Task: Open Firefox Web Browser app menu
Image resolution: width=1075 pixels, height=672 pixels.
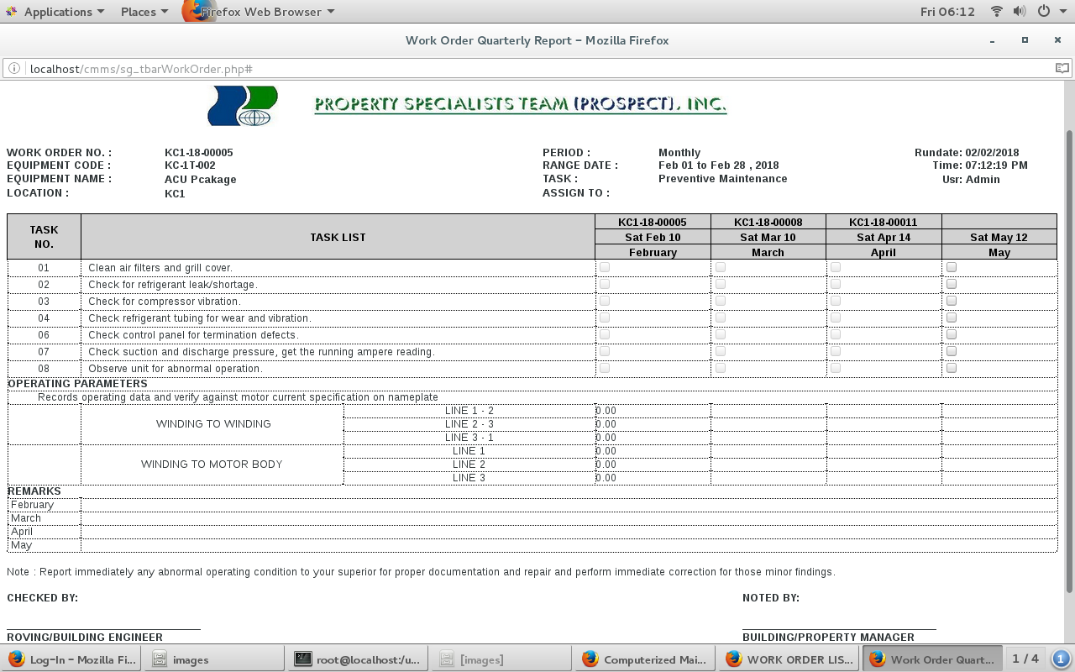Action: coord(260,12)
